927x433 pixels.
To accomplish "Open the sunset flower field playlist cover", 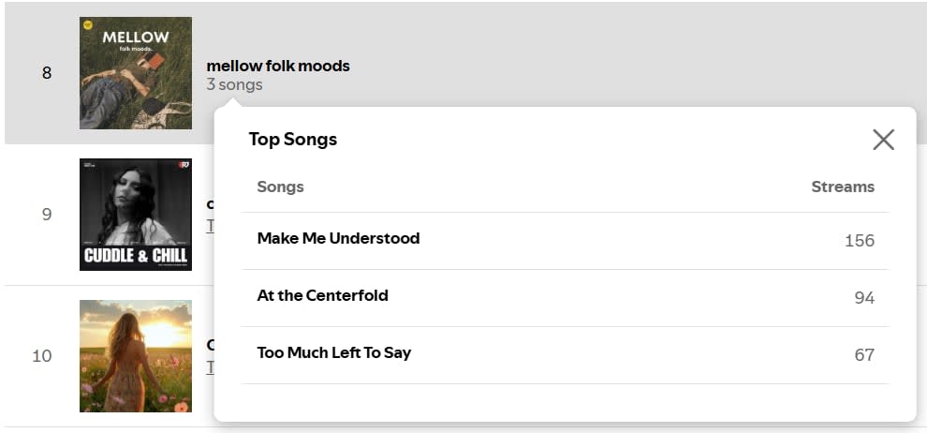I will 136,356.
